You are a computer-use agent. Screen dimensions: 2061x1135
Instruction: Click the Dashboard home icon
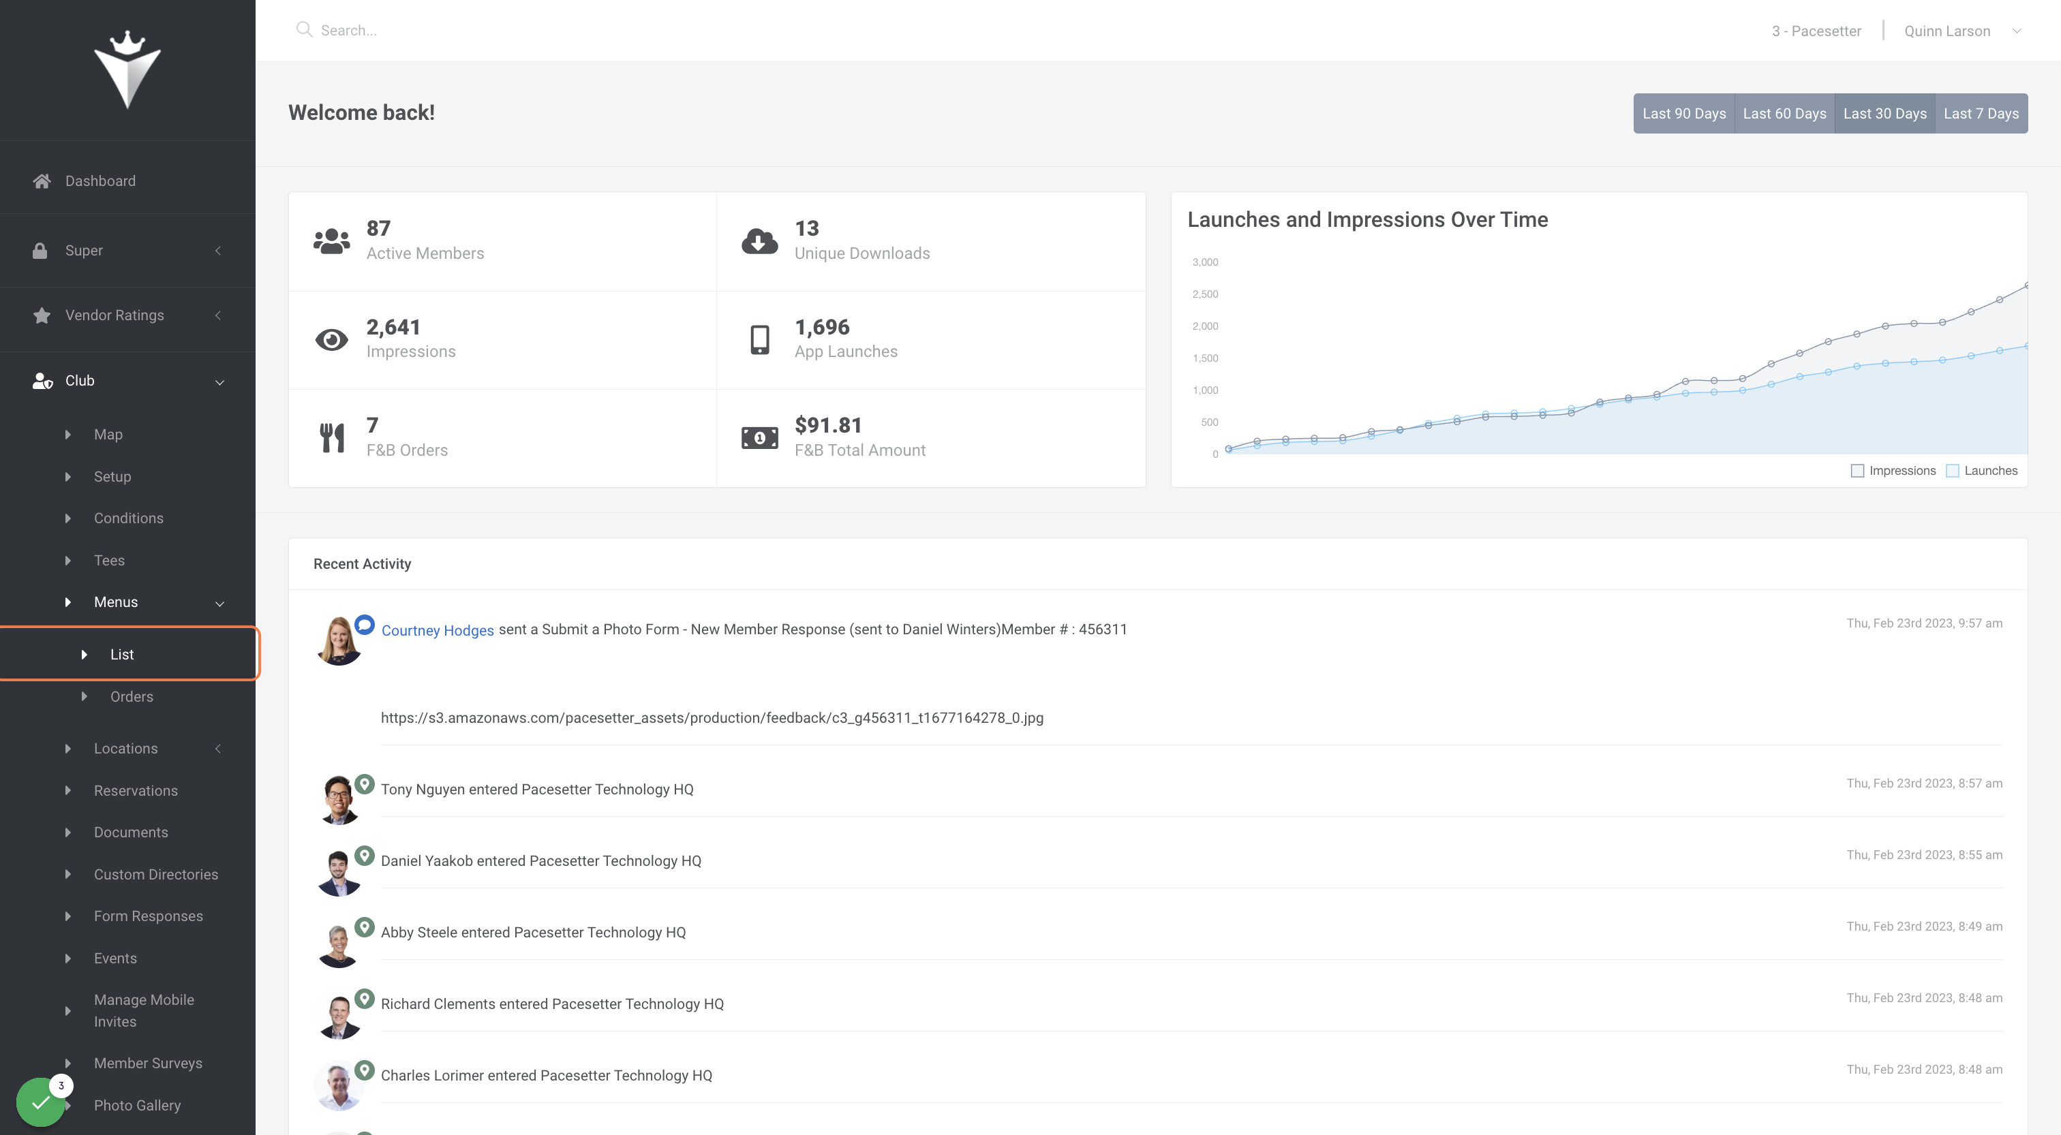(x=42, y=181)
